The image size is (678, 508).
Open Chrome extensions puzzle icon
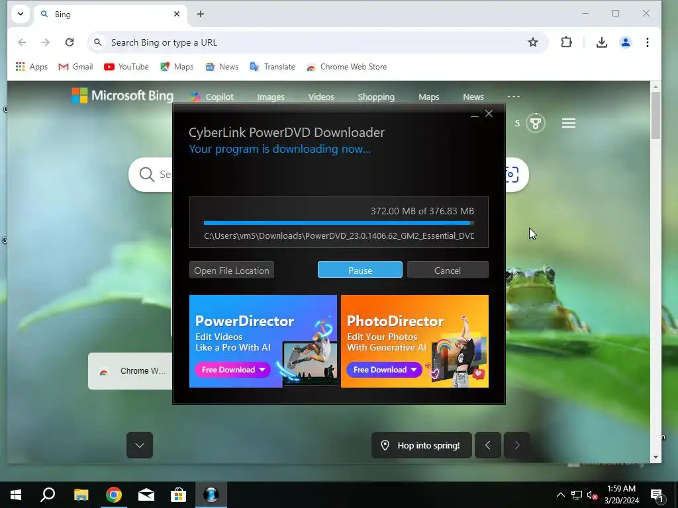point(566,42)
